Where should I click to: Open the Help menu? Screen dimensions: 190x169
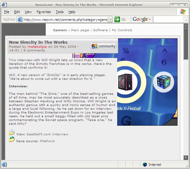[72, 12]
